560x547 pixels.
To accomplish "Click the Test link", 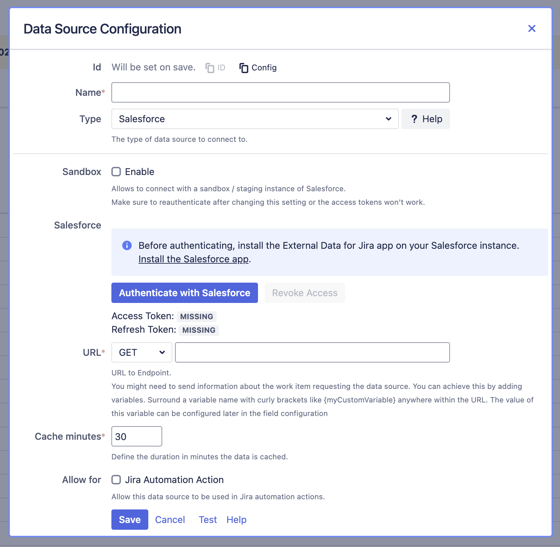I will click(208, 520).
